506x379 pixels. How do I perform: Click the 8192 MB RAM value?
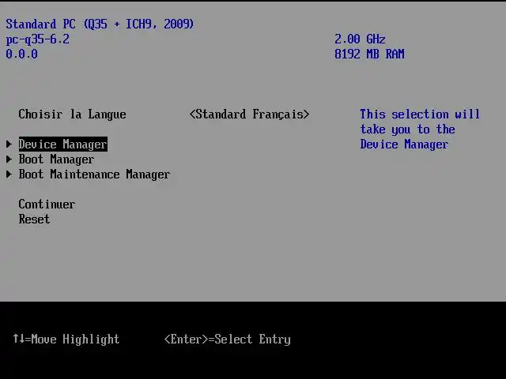point(369,54)
